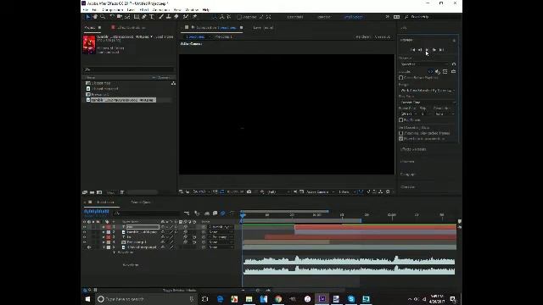Hide shy layers in timeline
Image resolution: width=543 pixels, height=305 pixels.
[x=207, y=213]
